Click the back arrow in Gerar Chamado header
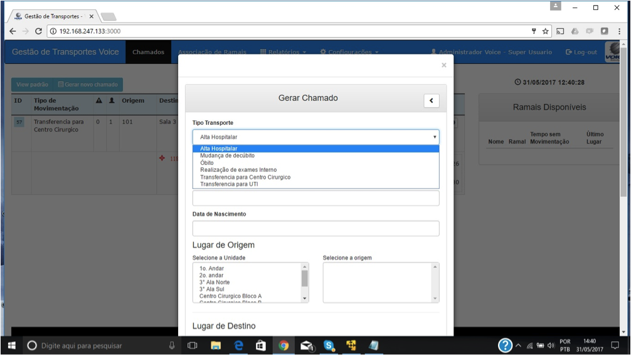The height and width of the screenshot is (355, 631). point(431,100)
